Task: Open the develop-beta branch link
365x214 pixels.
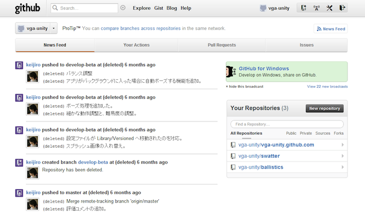Action: click(x=93, y=163)
